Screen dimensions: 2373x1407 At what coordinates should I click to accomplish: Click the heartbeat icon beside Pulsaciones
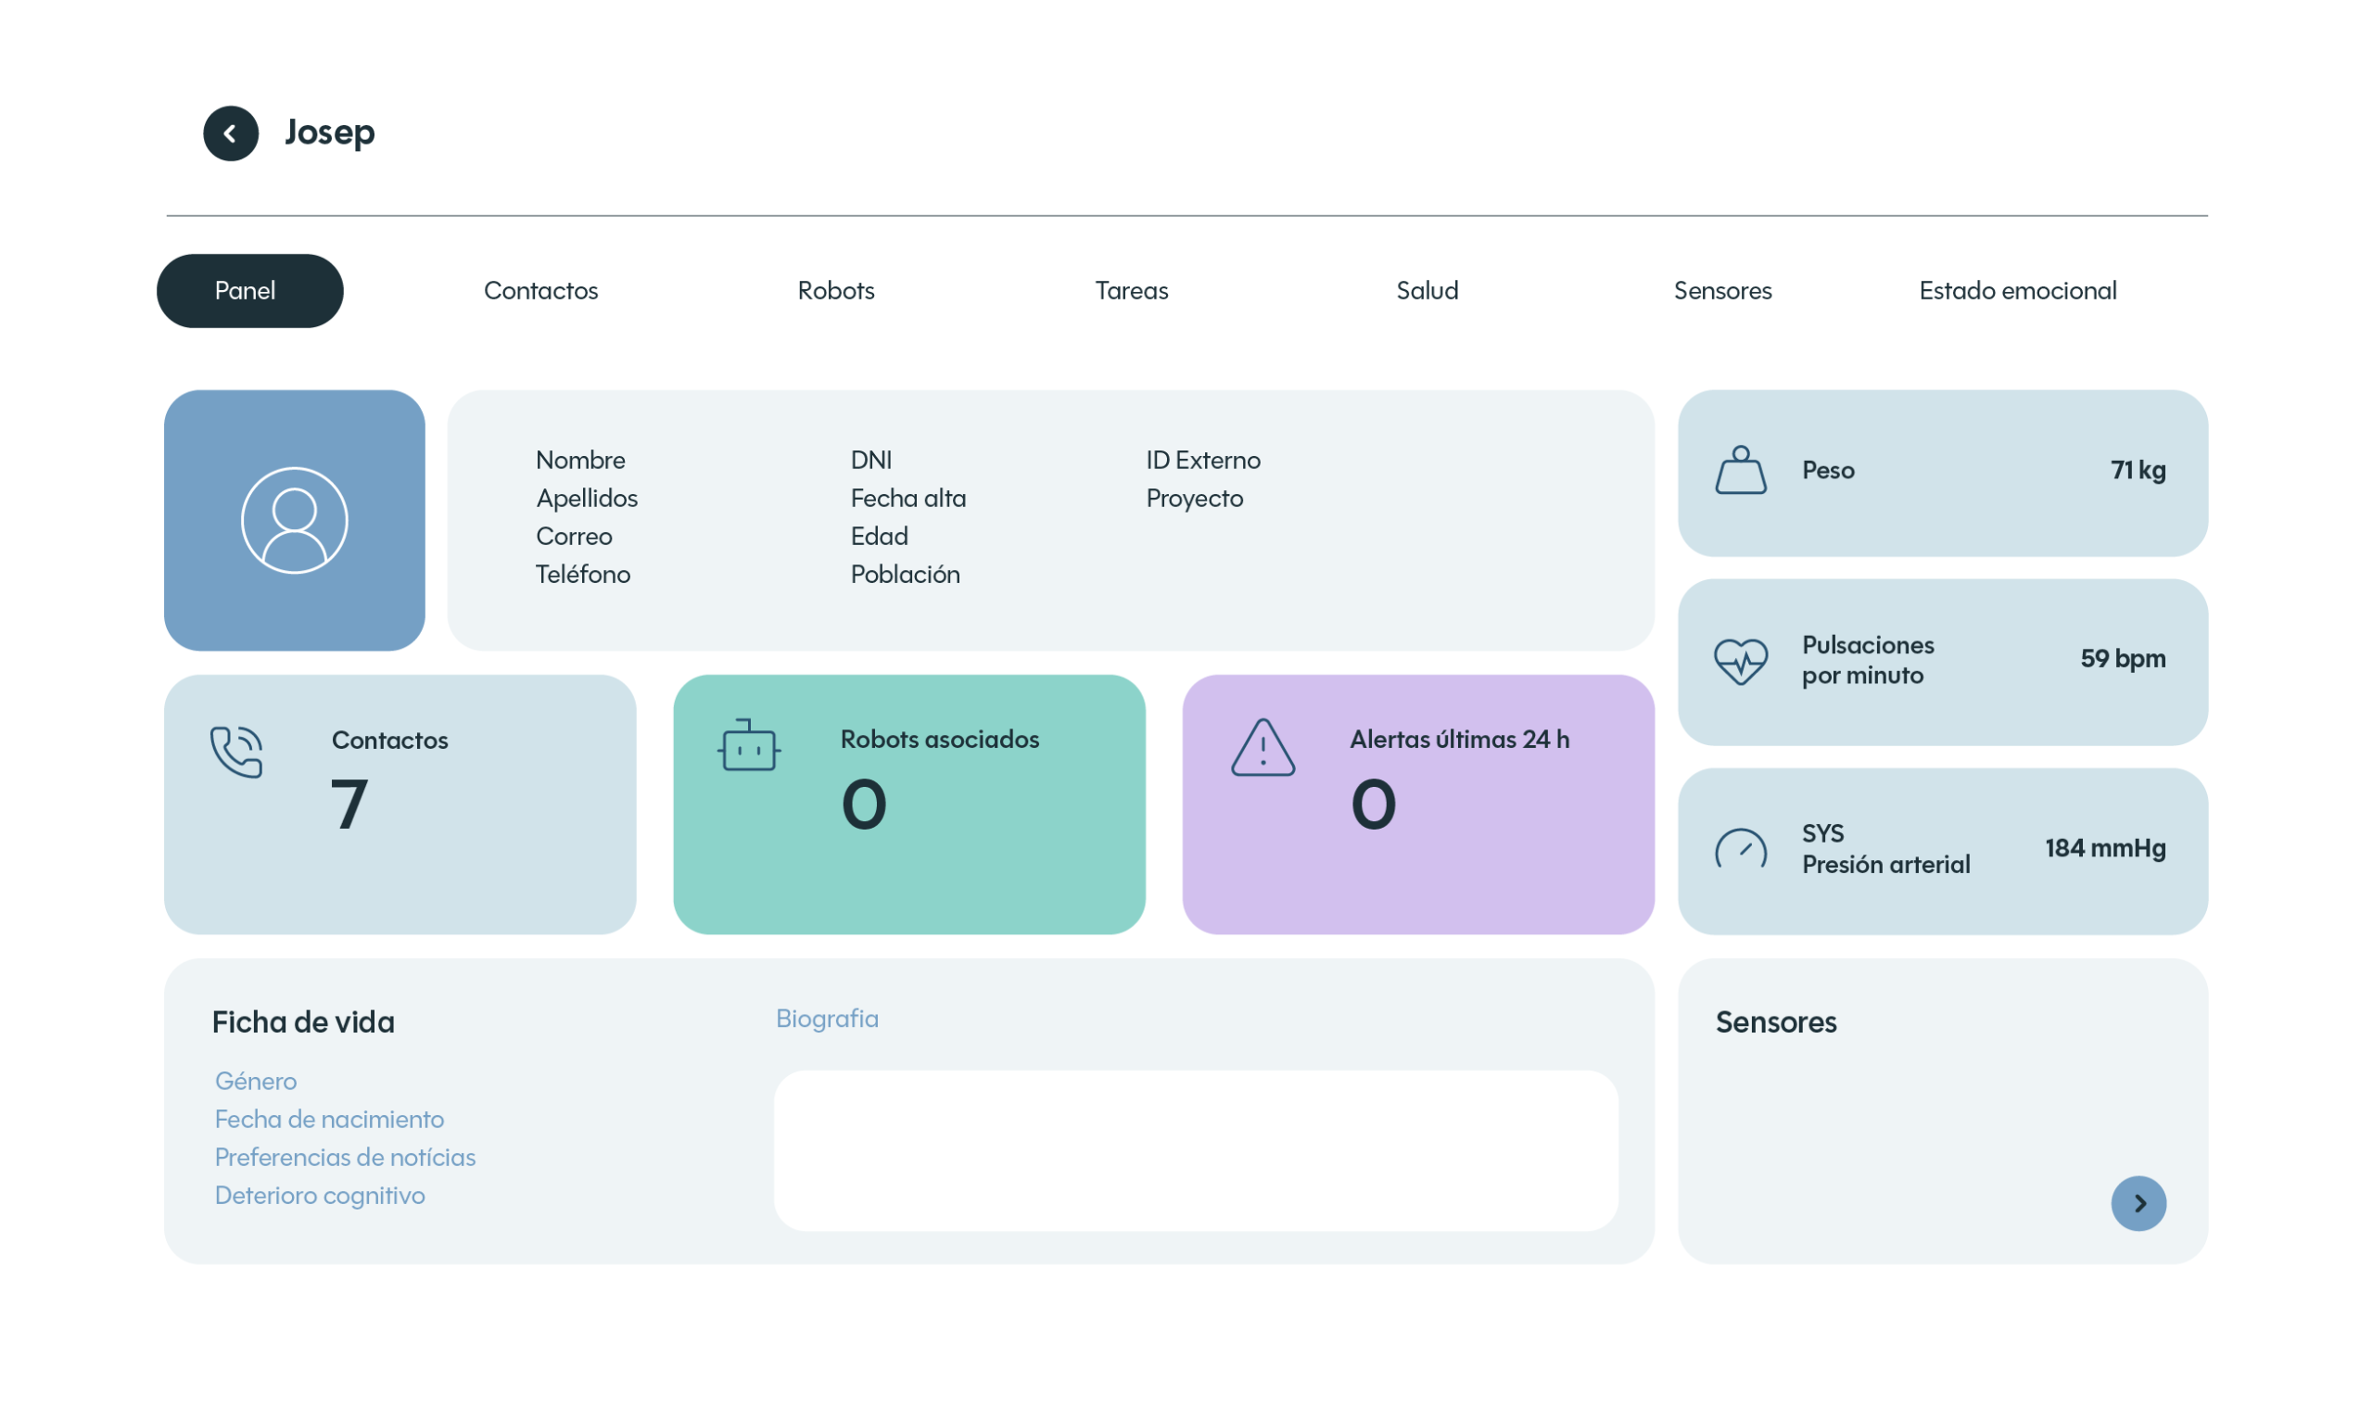(1740, 660)
